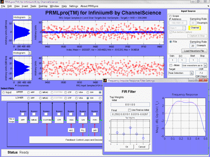Click the OSR value field showing 7.2

click(201, 73)
